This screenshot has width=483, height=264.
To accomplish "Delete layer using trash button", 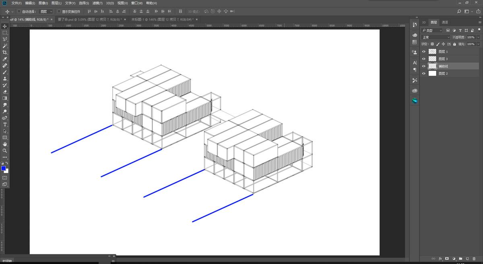I will pos(474,258).
